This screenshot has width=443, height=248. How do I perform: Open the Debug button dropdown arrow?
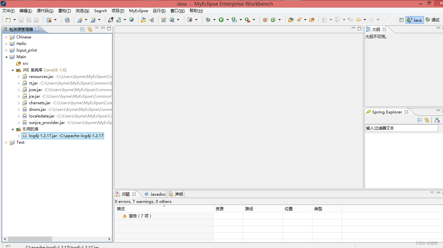214,20
